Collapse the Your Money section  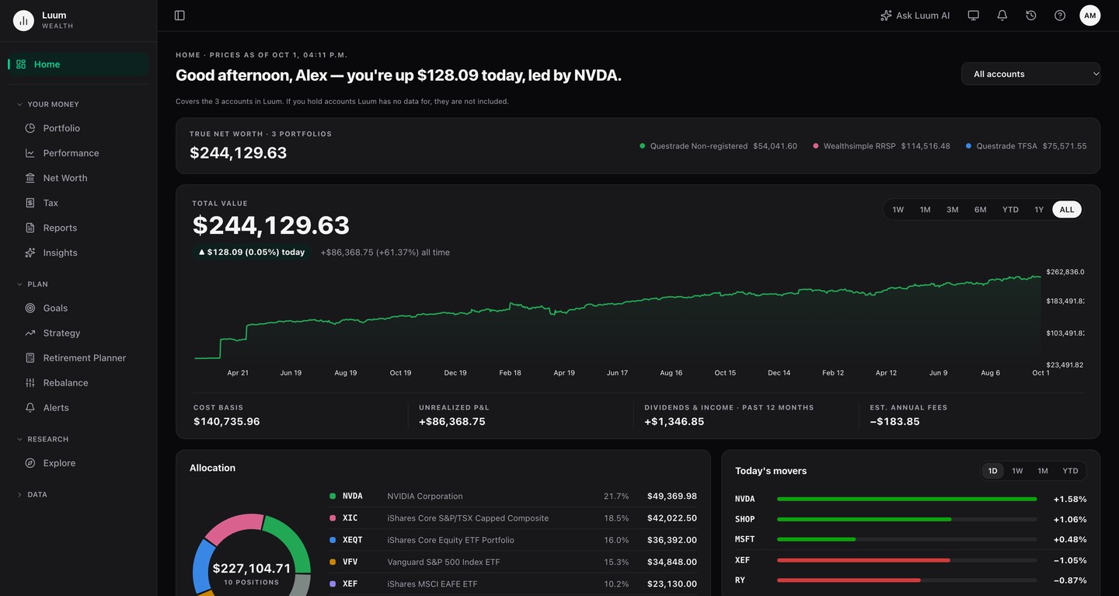48,104
